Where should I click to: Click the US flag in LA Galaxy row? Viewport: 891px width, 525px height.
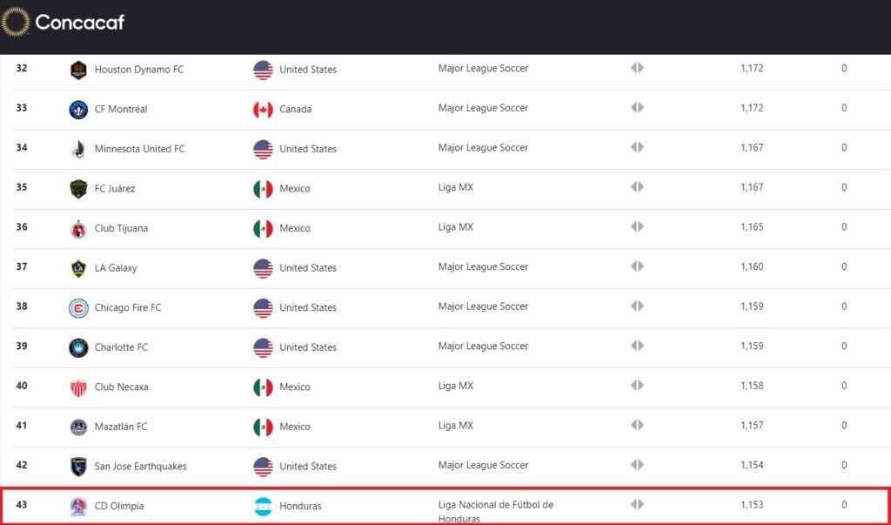[x=263, y=268]
